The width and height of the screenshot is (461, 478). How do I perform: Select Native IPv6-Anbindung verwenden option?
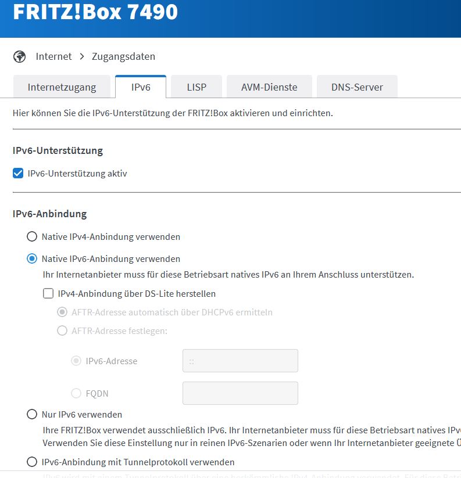coord(33,259)
